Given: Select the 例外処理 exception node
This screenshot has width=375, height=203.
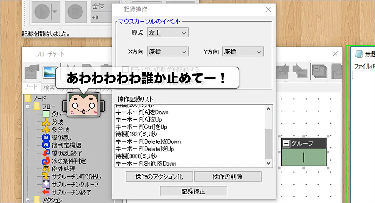Looking at the screenshot, I should pyautogui.click(x=59, y=169).
